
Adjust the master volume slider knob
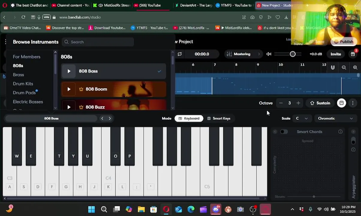coord(293,54)
